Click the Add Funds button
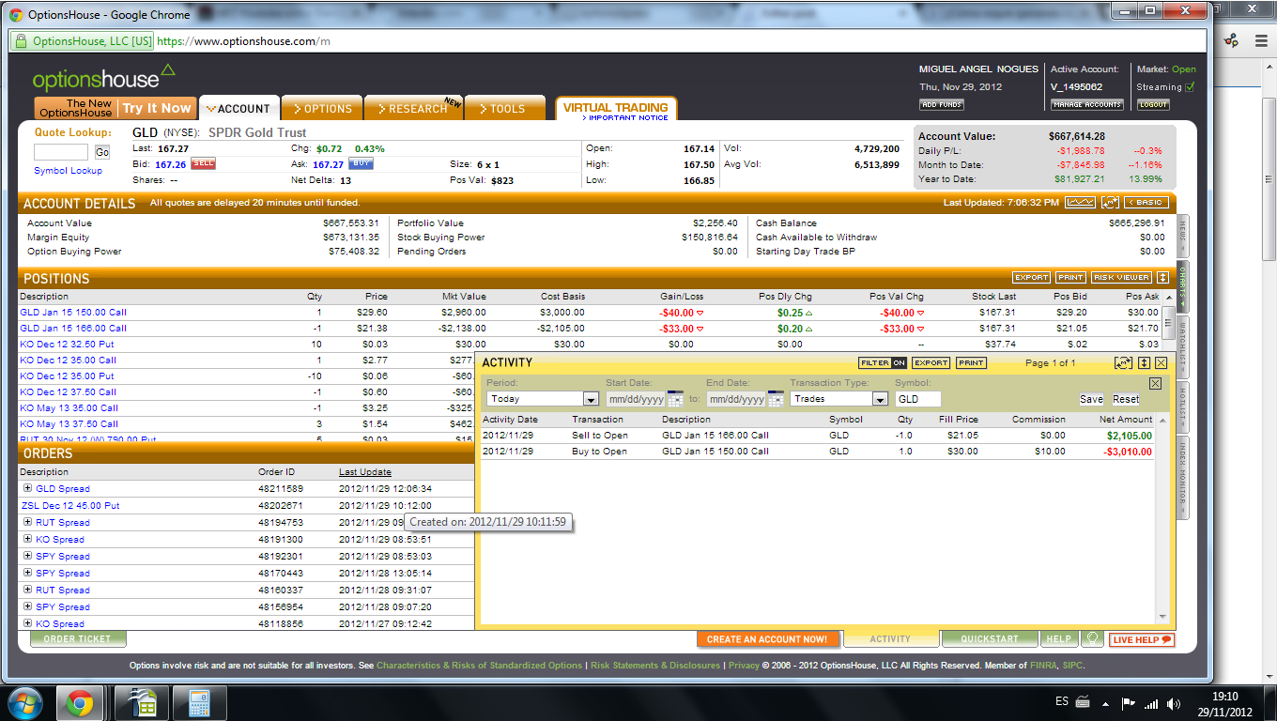This screenshot has height=721, width=1277. pos(941,105)
